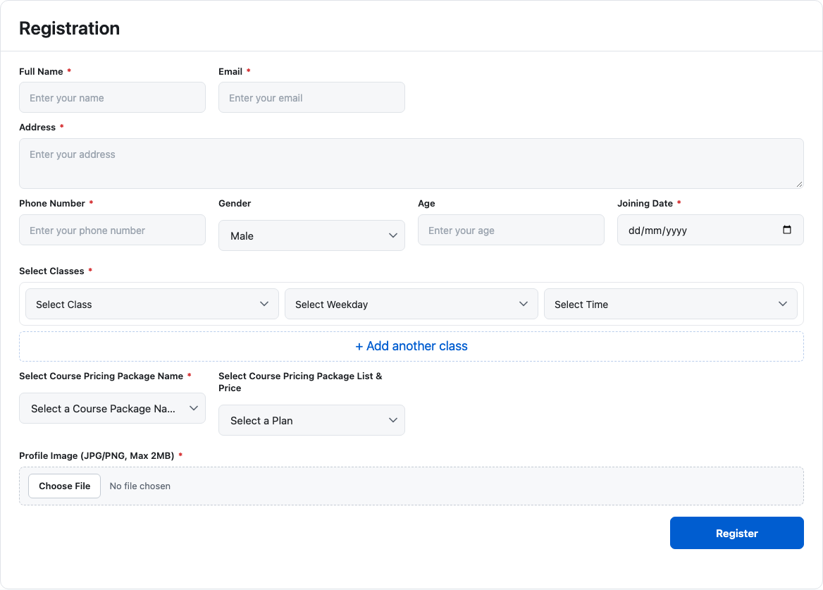
Task: Click the Select Classes label
Action: (x=51, y=271)
